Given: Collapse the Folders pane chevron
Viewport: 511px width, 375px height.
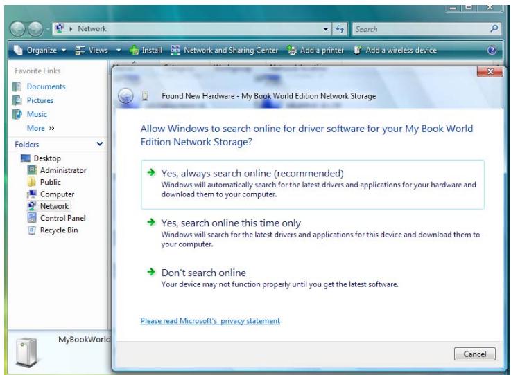Looking at the screenshot, I should [x=100, y=143].
